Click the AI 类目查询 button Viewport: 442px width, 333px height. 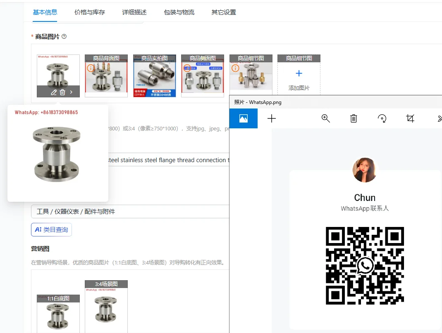[x=51, y=229]
